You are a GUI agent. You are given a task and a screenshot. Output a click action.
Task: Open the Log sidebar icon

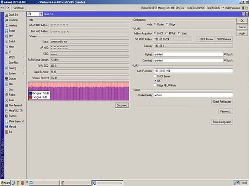pos(6,89)
